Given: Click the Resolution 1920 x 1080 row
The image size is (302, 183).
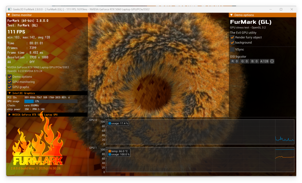Looking at the screenshot, I should click(28, 57).
